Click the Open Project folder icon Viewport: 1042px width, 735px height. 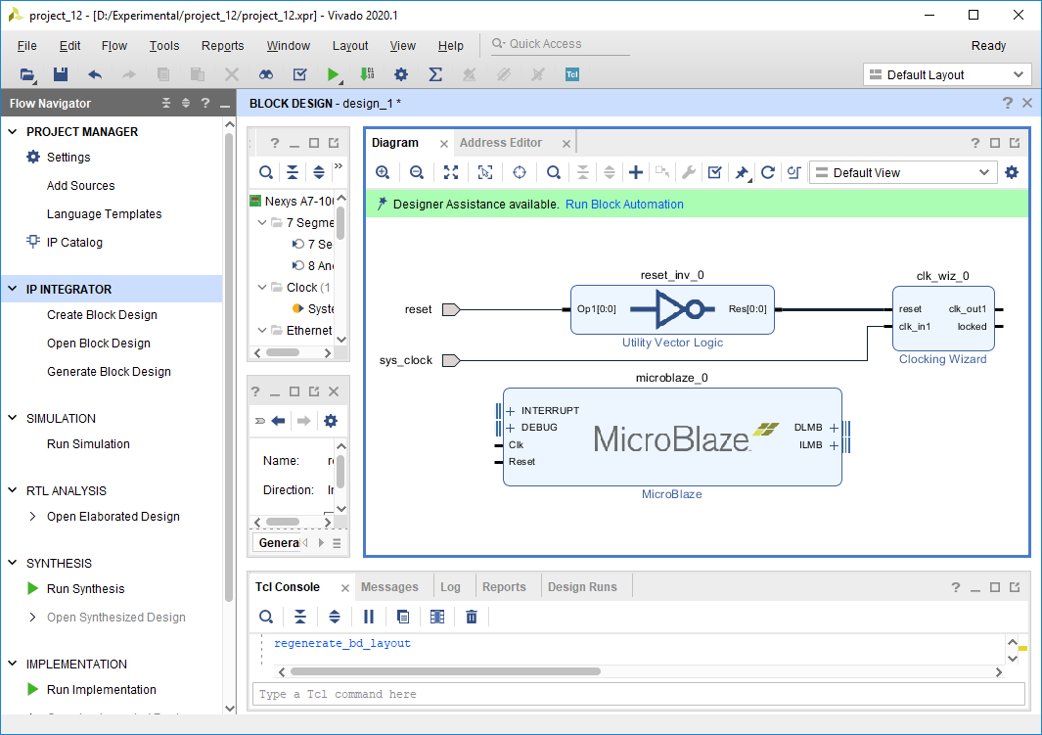coord(27,74)
